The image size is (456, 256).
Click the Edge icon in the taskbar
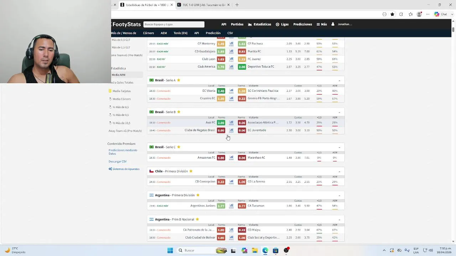(265, 250)
